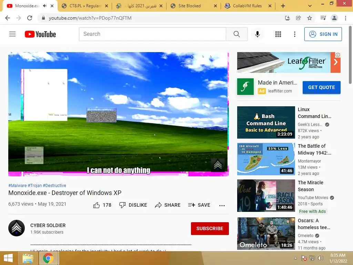Click the taskbar clock showing 8:35 AM

coord(338,258)
